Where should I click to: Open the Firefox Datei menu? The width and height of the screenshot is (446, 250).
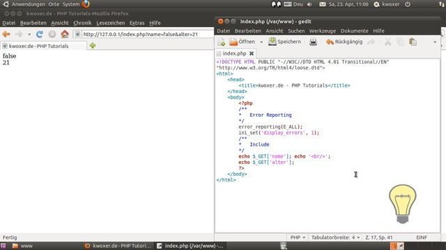coord(9,23)
